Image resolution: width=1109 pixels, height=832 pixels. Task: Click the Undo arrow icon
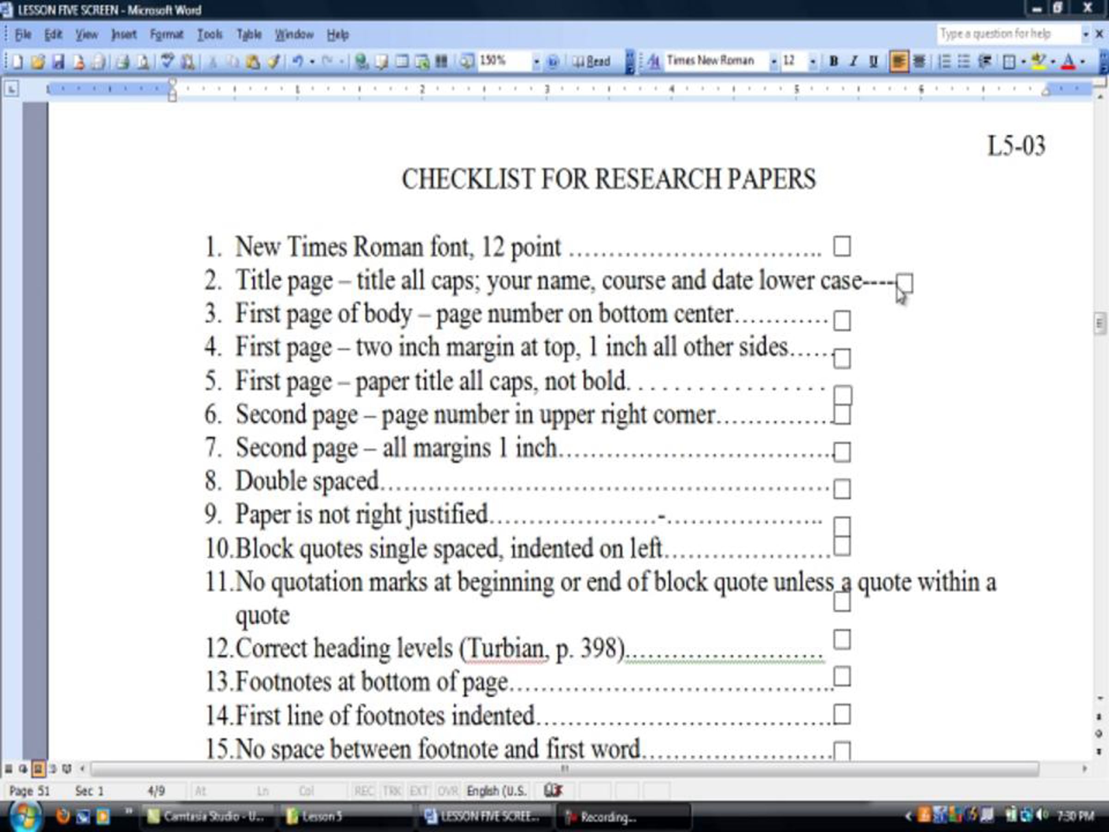[297, 61]
